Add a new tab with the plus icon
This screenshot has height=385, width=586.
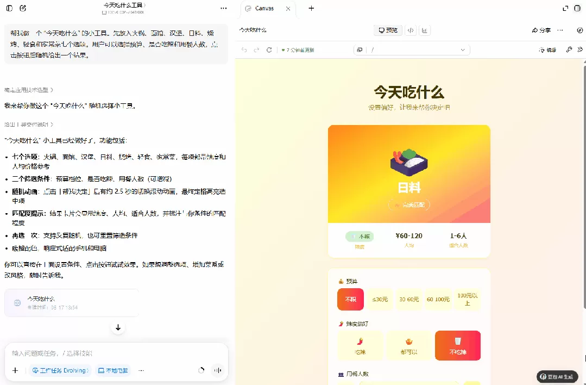(x=311, y=8)
